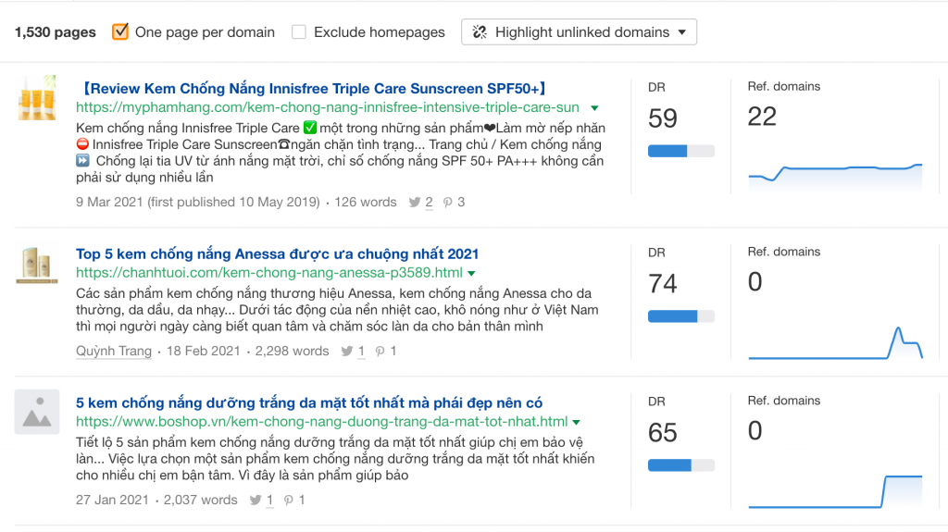
Task: Click the Ref. domains chart showing 22
Action: [835, 177]
